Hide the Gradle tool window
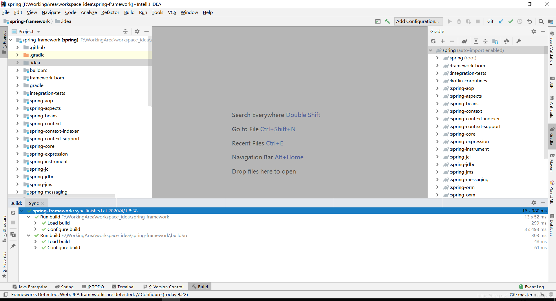Image resolution: width=556 pixels, height=301 pixels. coord(543,31)
